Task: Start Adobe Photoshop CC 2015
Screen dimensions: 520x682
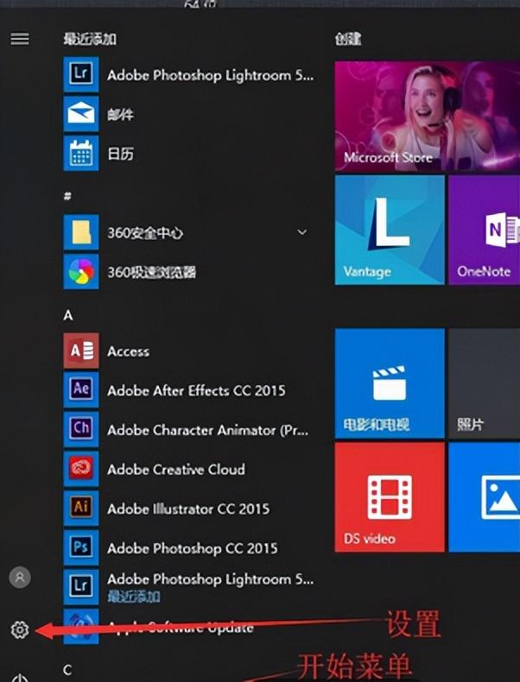Action: click(192, 548)
